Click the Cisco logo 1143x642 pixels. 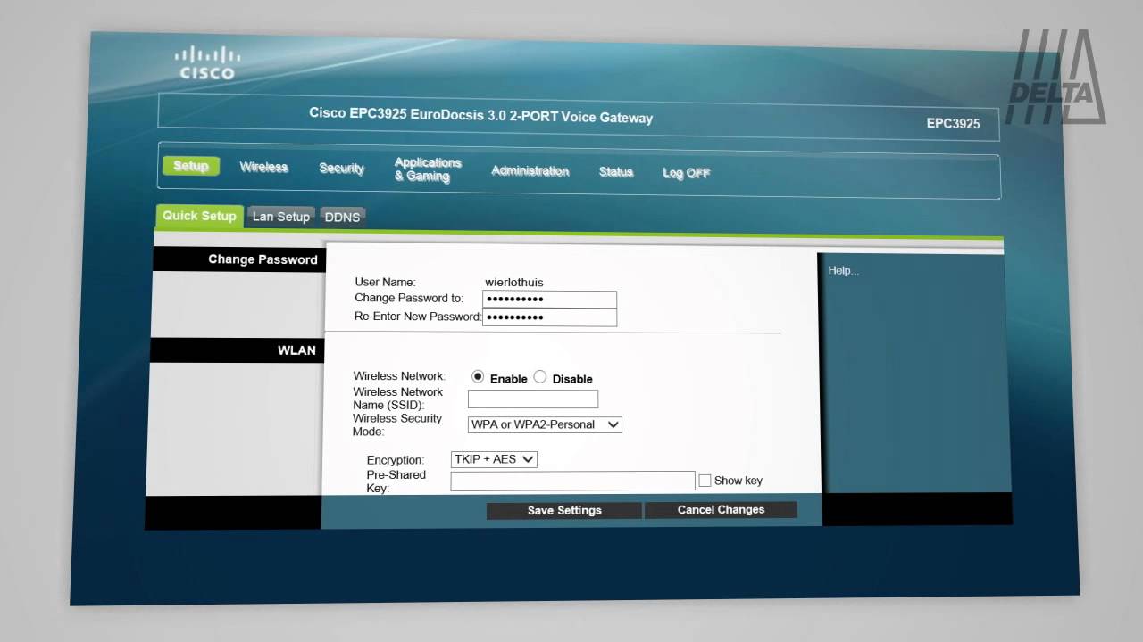coord(207,63)
